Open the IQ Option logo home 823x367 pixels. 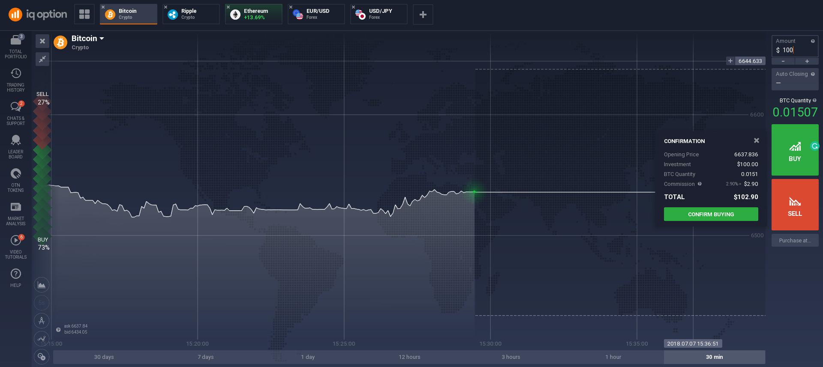pyautogui.click(x=38, y=15)
